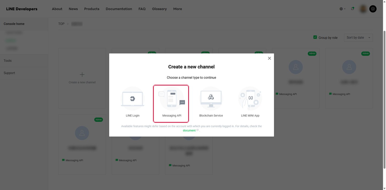Untick the Group by role checkbox
This screenshot has width=386, height=190.
click(315, 37)
